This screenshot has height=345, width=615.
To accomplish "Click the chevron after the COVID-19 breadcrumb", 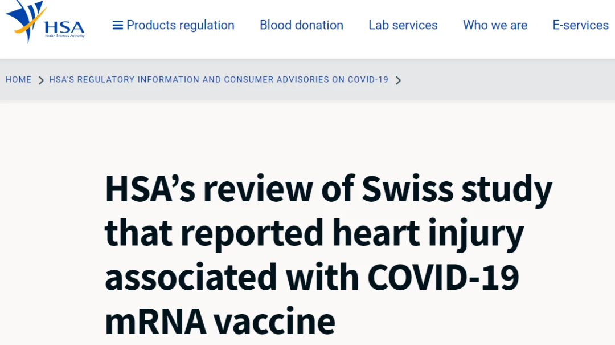I will [398, 80].
